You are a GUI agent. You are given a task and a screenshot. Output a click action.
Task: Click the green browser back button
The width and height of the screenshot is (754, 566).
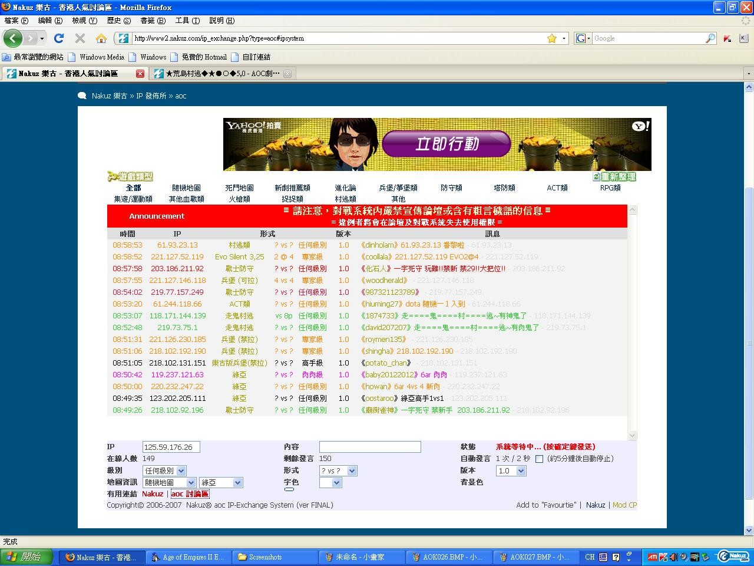pyautogui.click(x=13, y=38)
